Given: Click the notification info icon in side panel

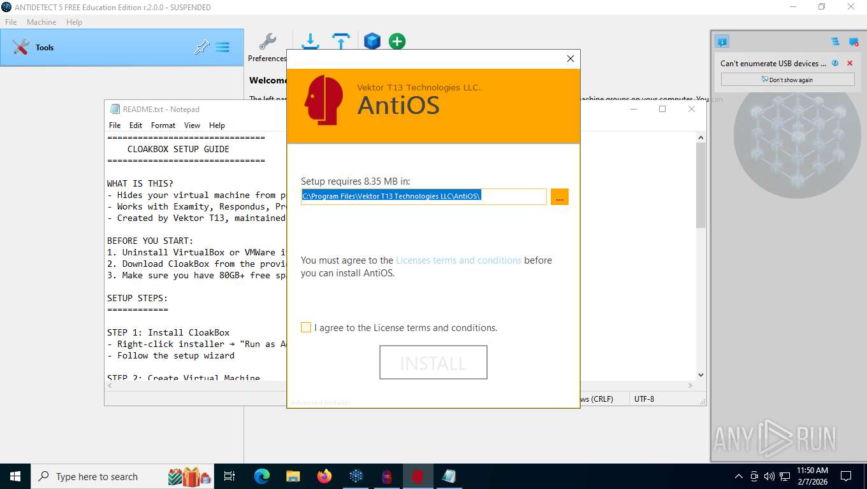Looking at the screenshot, I should 722,42.
